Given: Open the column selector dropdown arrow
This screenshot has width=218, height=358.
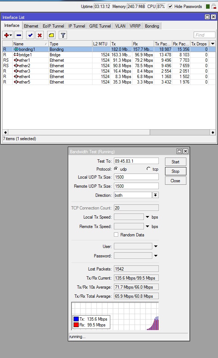Looking at the screenshot, I should (x=213, y=44).
